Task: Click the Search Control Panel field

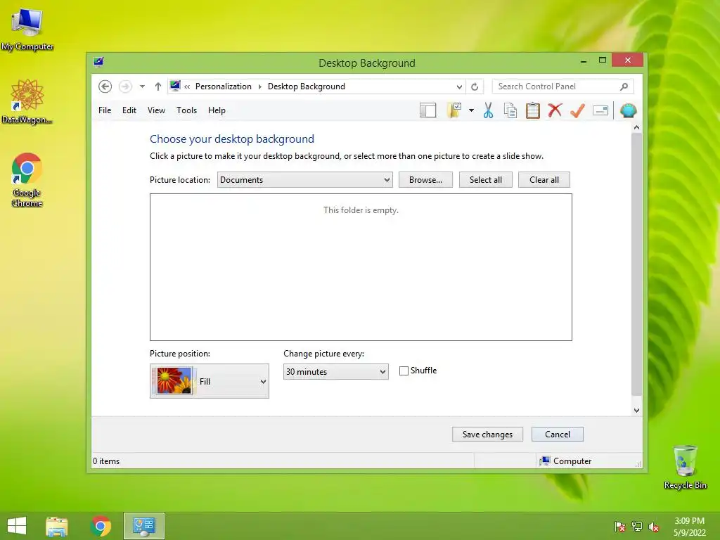Action: tap(563, 86)
